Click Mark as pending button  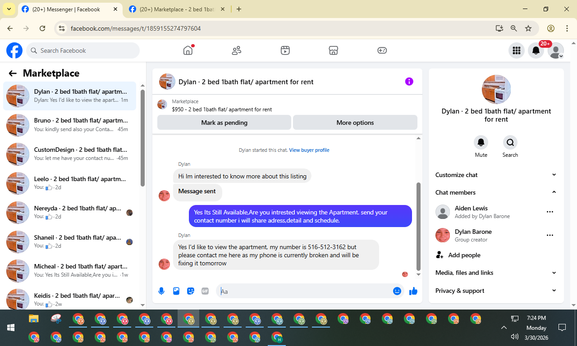click(x=224, y=123)
